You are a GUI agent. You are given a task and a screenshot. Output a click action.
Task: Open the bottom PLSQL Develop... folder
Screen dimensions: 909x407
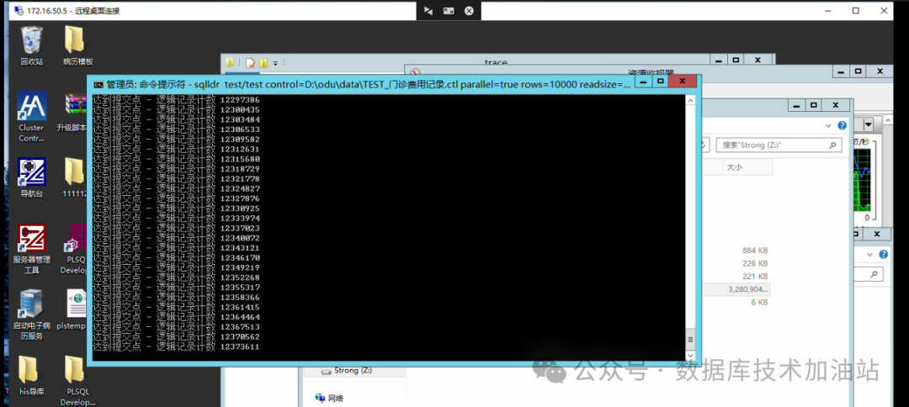point(77,380)
